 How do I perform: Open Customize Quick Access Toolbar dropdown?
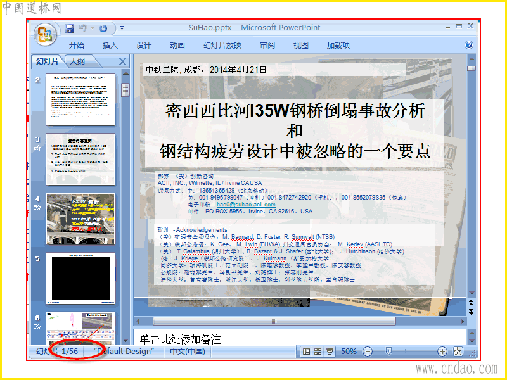point(122,28)
